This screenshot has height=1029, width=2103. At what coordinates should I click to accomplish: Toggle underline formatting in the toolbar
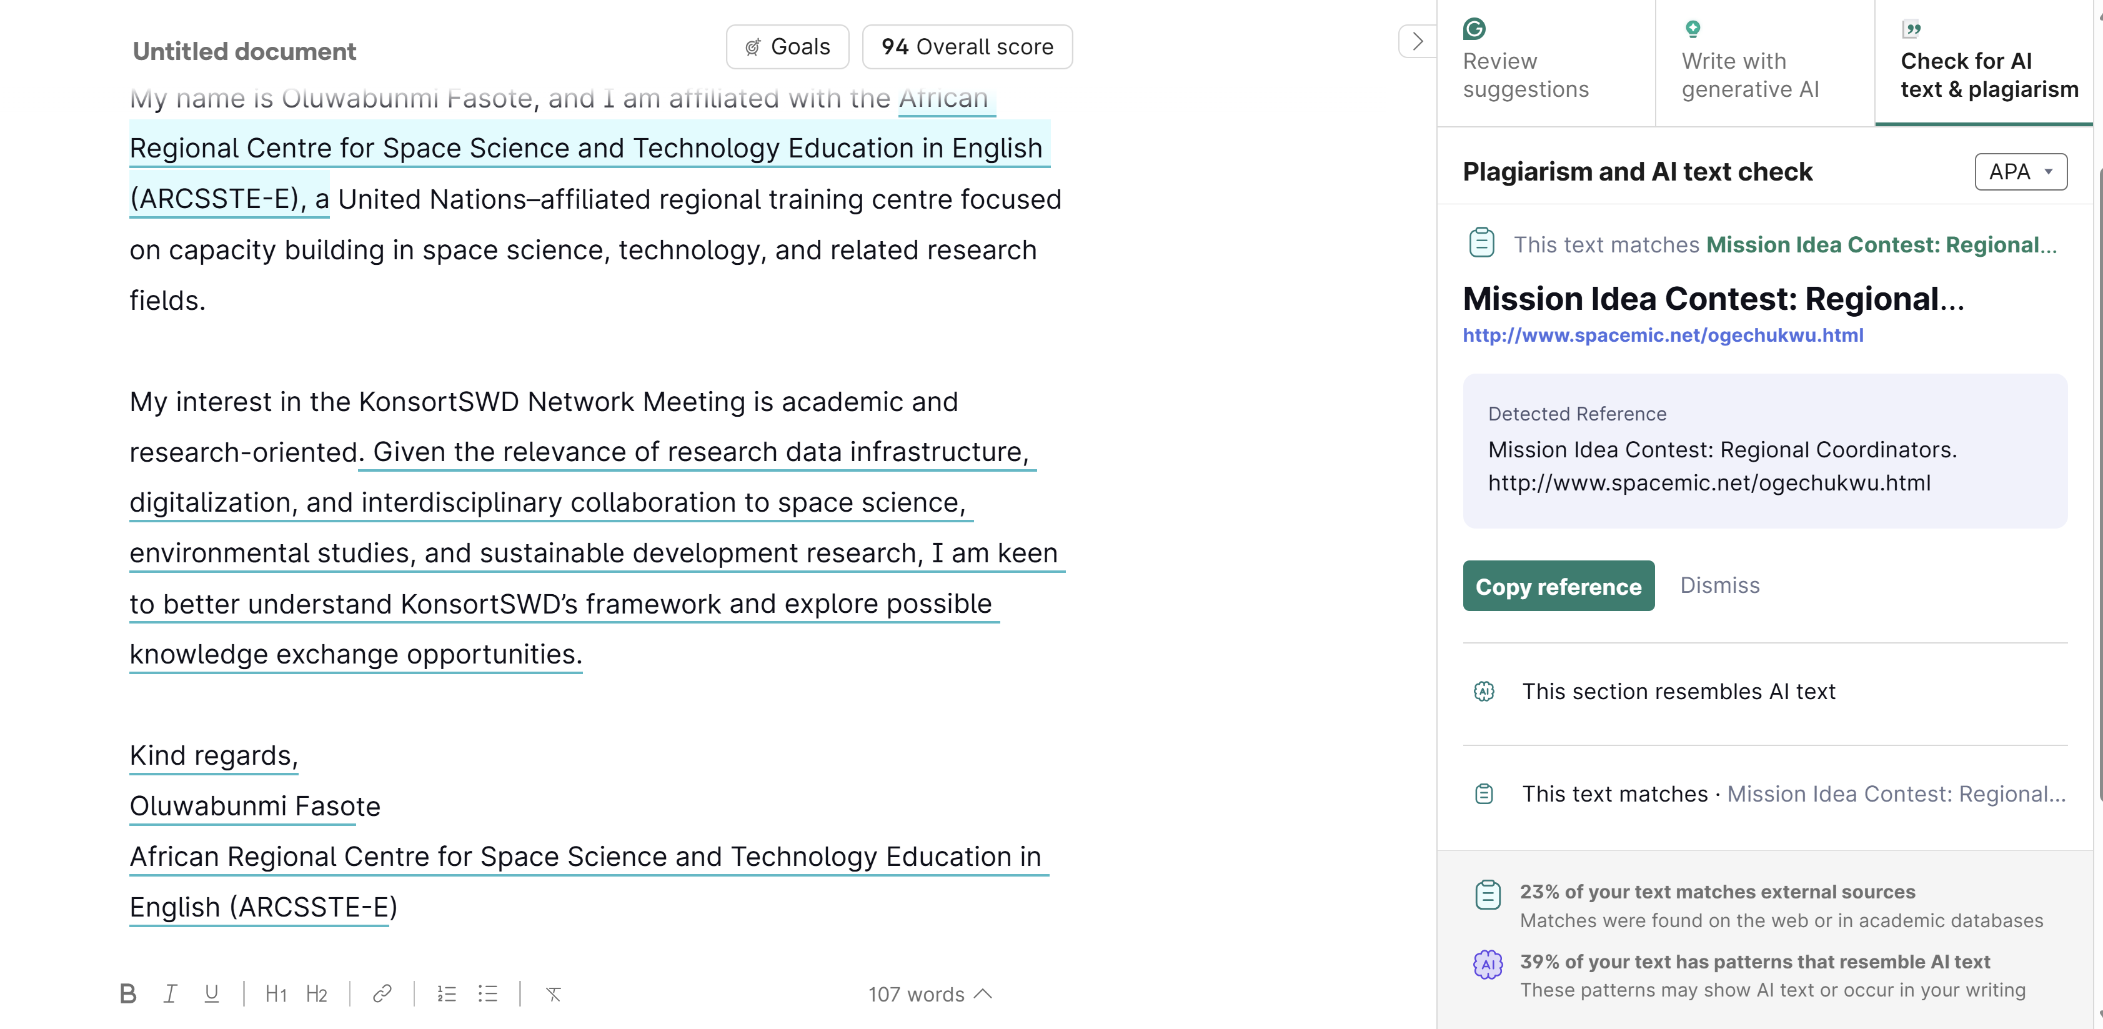point(211,994)
